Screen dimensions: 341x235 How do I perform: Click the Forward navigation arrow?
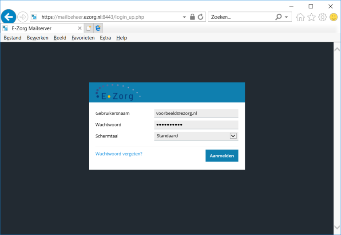pyautogui.click(x=22, y=17)
